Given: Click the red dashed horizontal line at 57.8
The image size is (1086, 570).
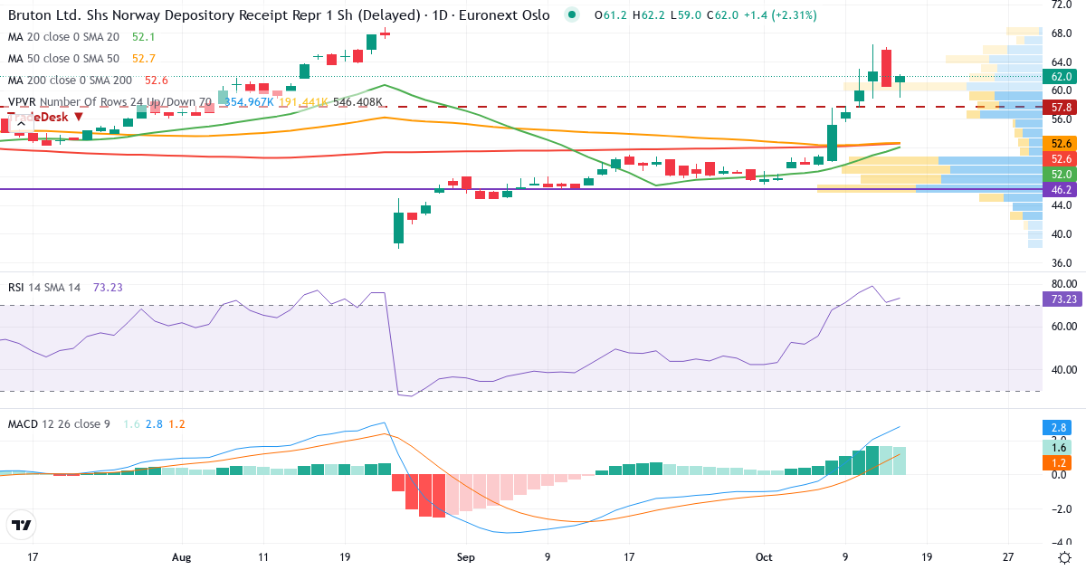Looking at the screenshot, I should click(520, 107).
